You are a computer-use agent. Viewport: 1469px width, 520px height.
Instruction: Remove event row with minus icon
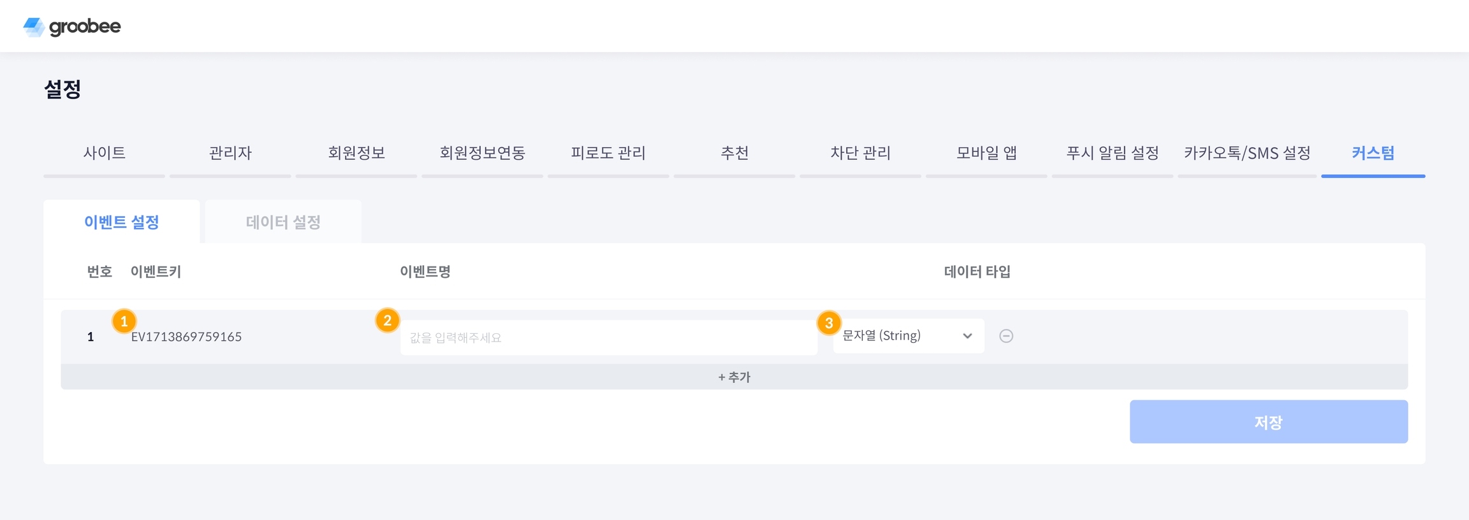(1006, 336)
